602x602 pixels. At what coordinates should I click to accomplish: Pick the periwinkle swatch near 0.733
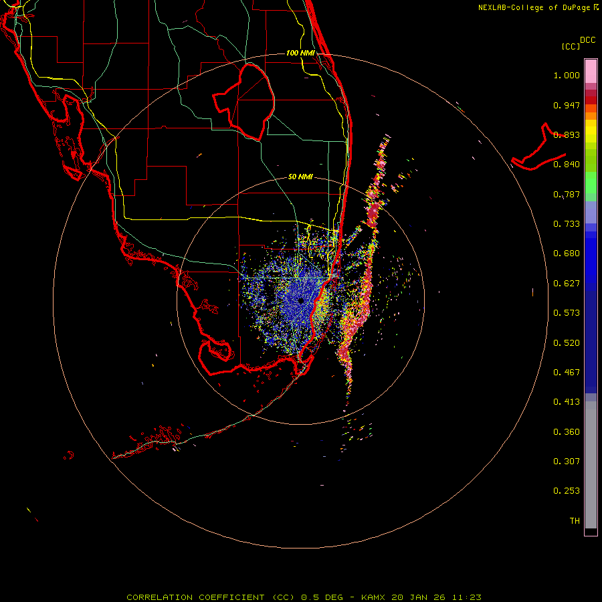[591, 213]
